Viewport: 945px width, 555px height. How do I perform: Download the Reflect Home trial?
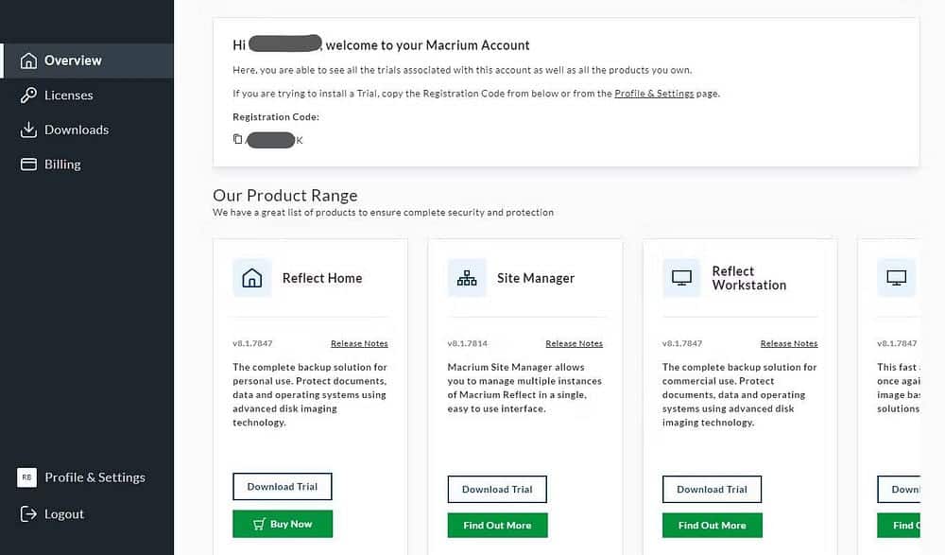[x=283, y=487]
